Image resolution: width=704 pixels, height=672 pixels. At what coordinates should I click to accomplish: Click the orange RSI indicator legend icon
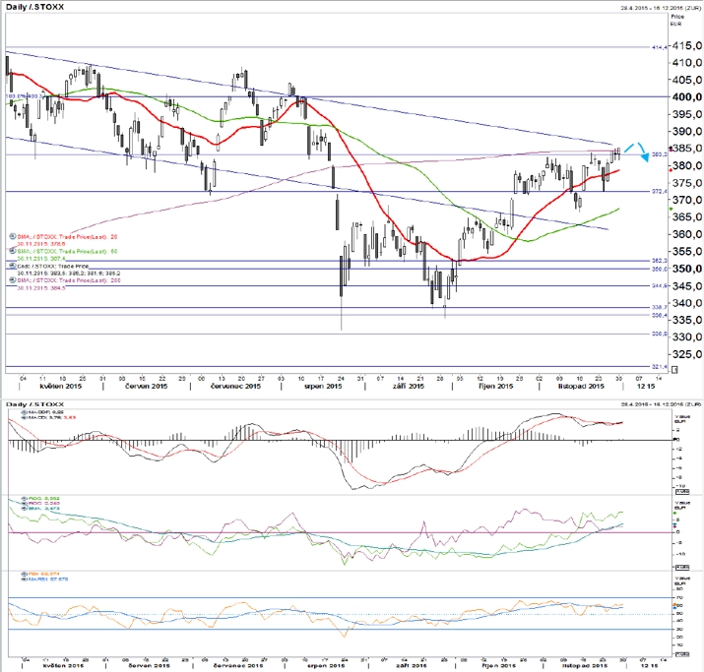[25, 574]
